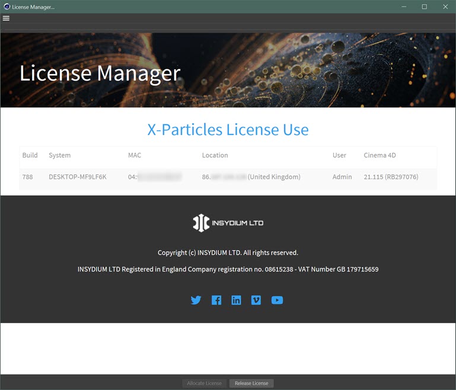
Task: Click the Twitter bird icon
Action: point(196,300)
